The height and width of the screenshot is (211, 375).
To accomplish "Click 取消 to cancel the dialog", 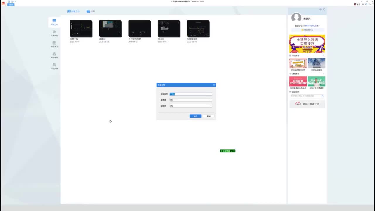I will pos(209,116).
